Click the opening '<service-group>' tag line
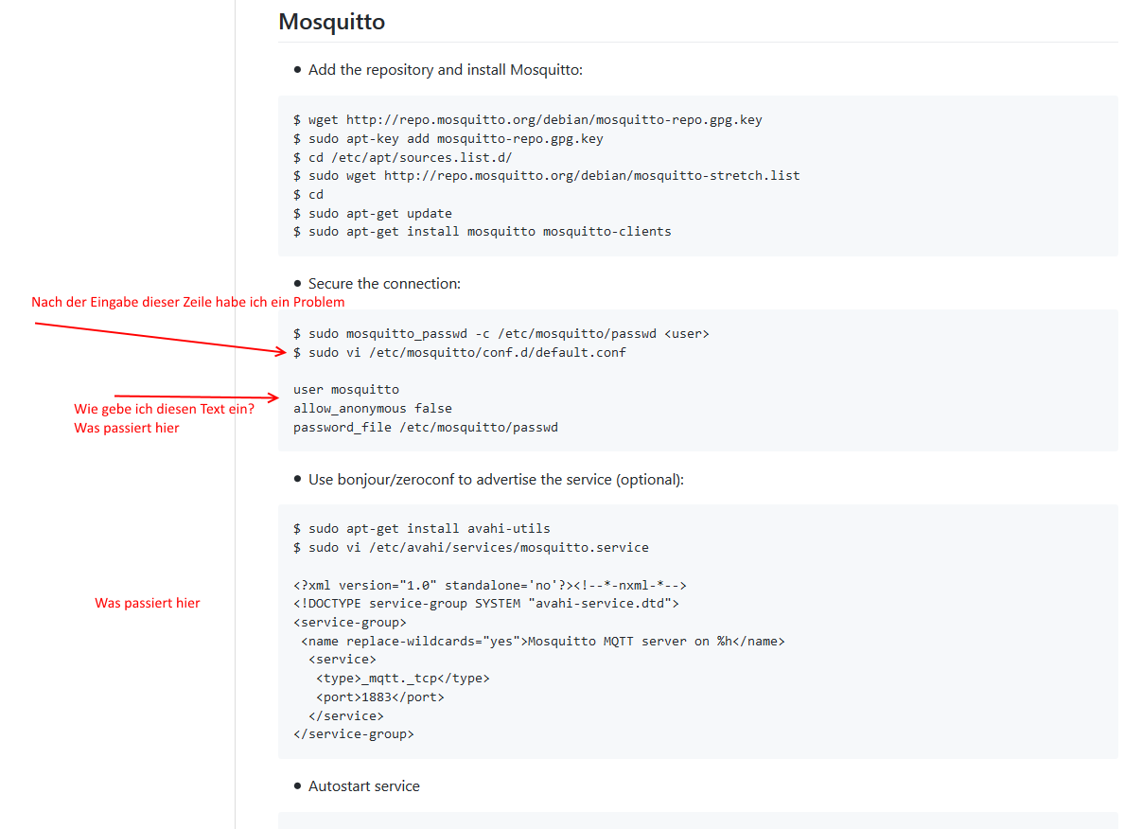The width and height of the screenshot is (1142, 829). tap(350, 623)
